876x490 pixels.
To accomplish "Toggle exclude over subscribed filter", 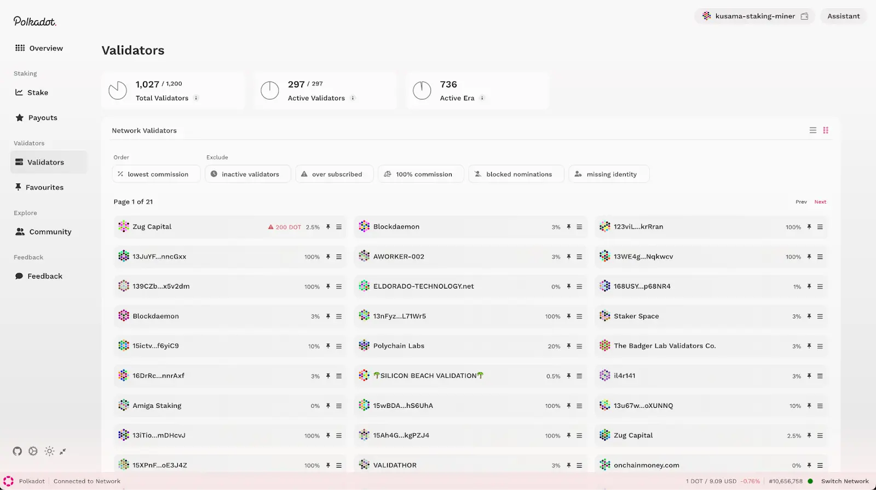I will coord(335,174).
